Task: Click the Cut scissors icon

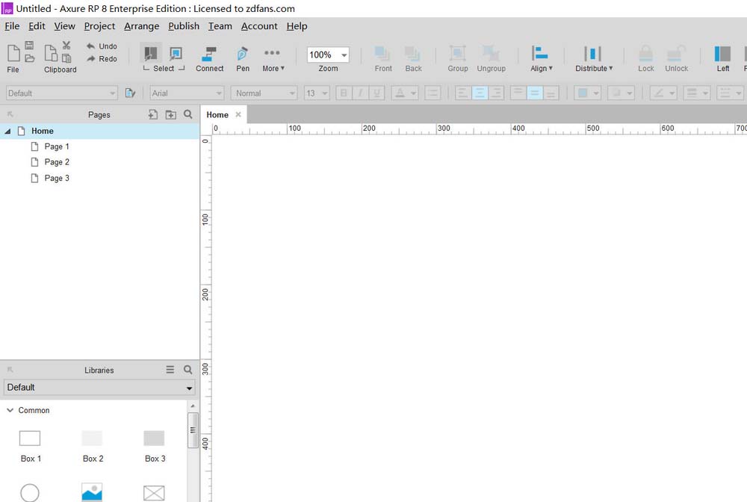Action: pos(66,46)
